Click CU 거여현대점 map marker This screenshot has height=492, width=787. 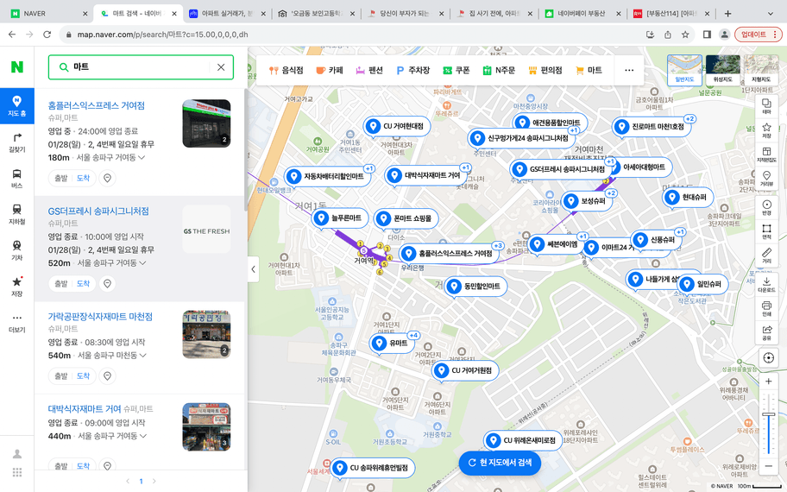[x=396, y=126]
